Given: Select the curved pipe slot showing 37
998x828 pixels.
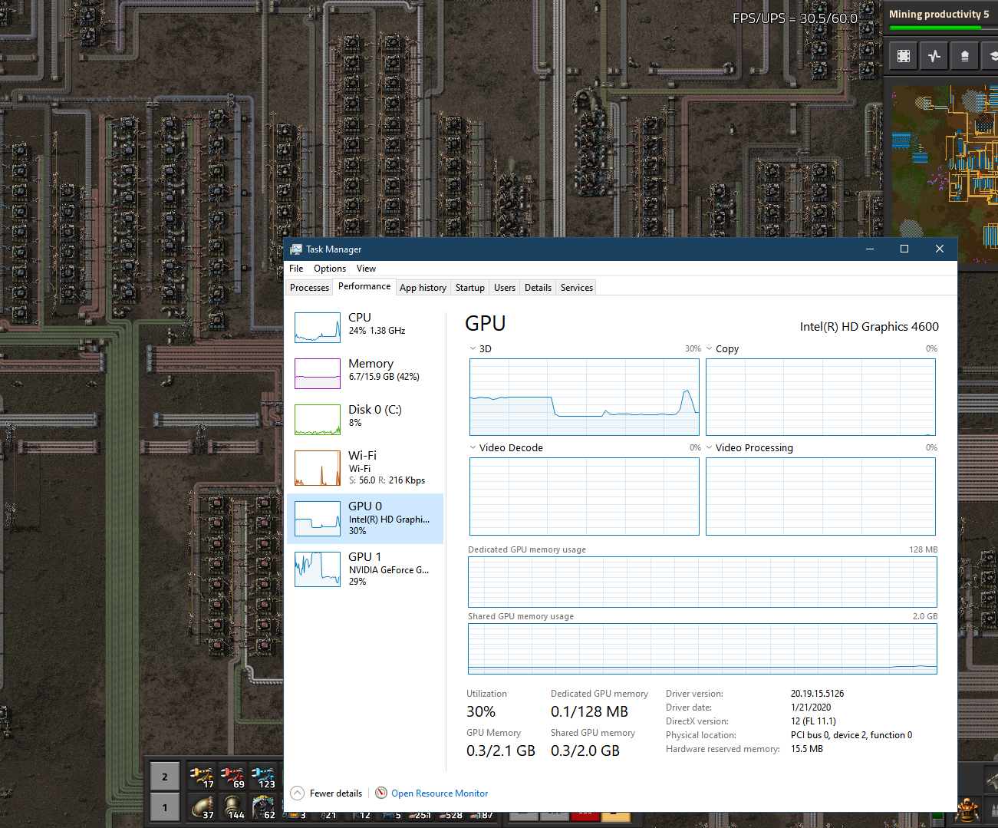Looking at the screenshot, I should click(203, 807).
